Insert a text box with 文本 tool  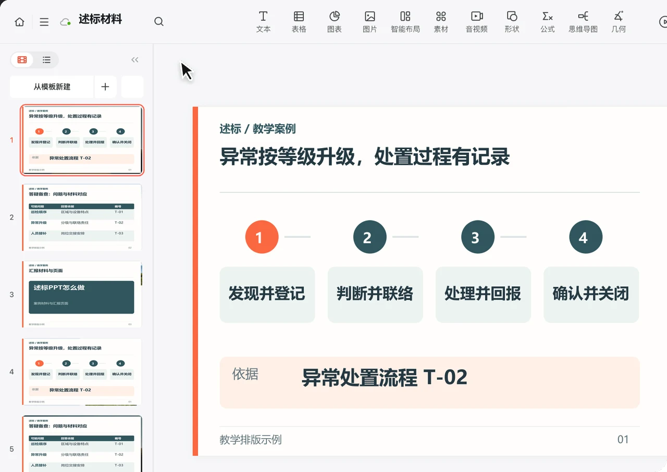pos(264,22)
